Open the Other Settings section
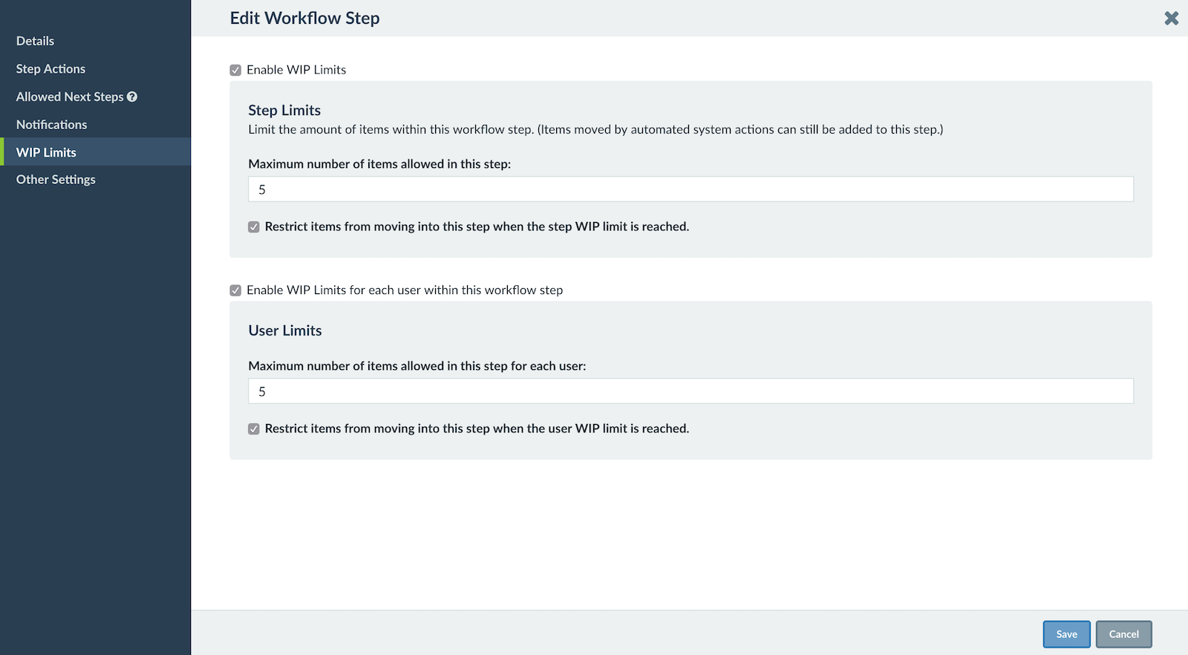Image resolution: width=1188 pixels, height=655 pixels. (56, 179)
